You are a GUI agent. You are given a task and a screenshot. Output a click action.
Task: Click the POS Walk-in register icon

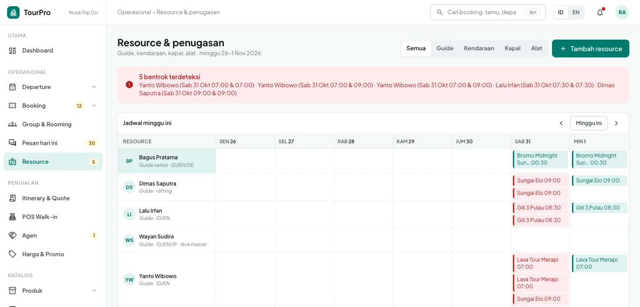[x=12, y=217]
